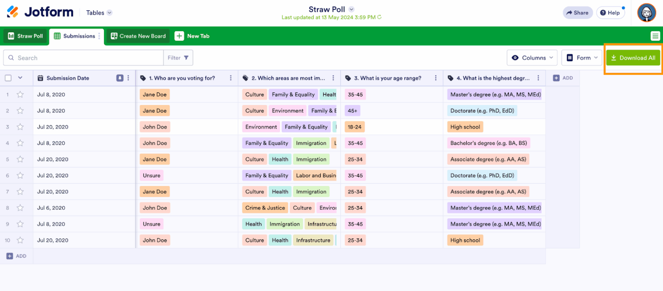This screenshot has width=663, height=291.
Task: Open the column menu for question 1
Action: pos(231,78)
